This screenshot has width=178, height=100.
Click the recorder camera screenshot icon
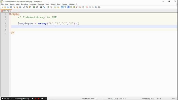42,99
